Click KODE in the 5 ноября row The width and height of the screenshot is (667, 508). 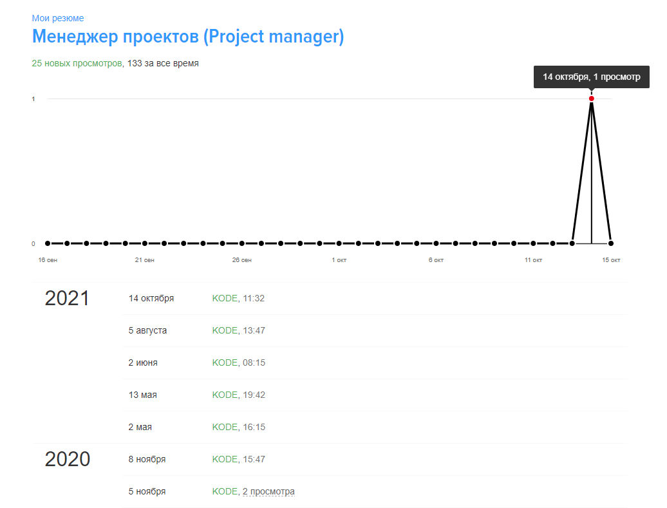(225, 491)
